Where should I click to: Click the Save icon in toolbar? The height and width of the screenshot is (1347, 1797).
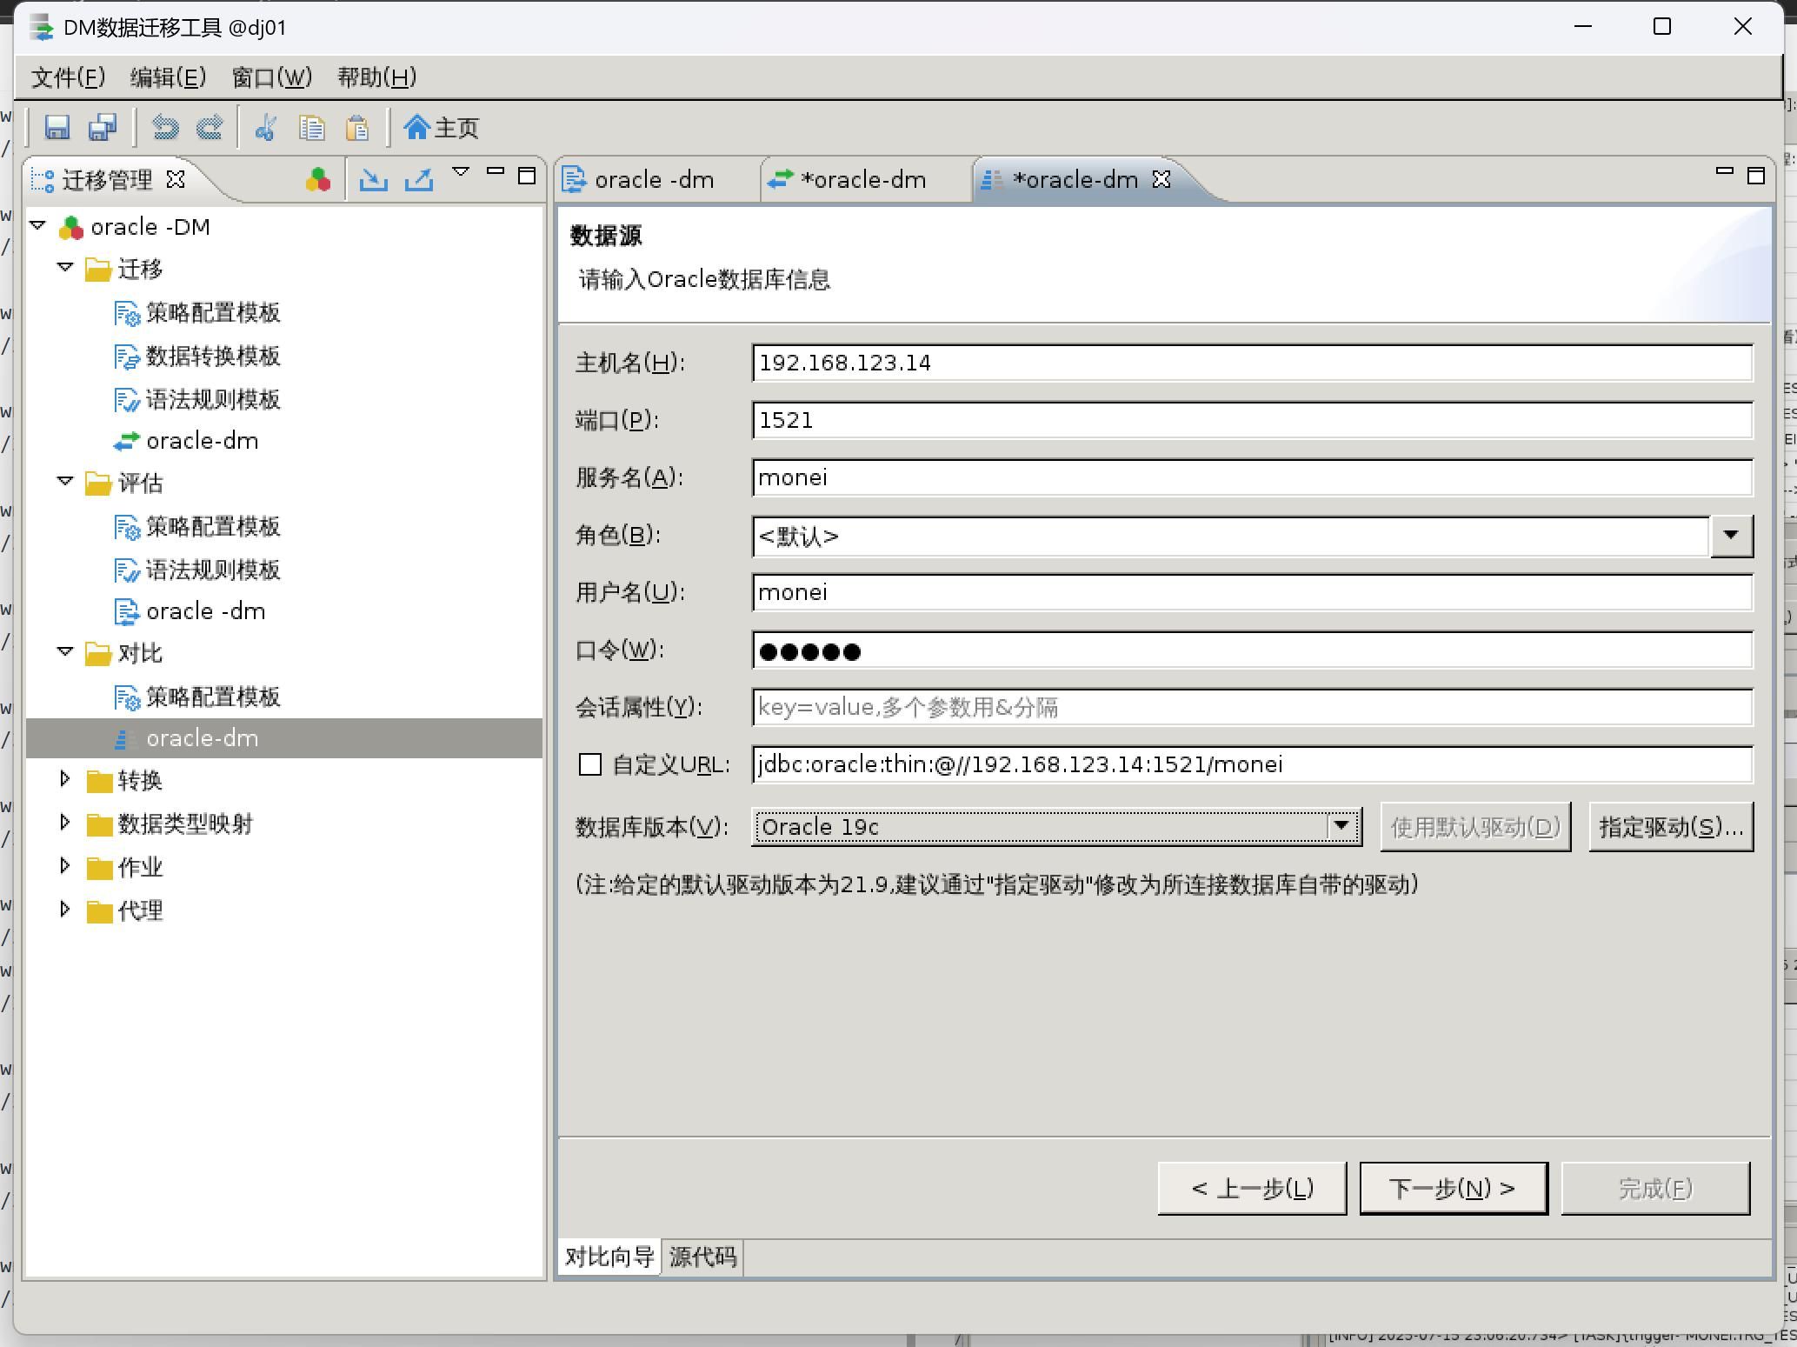click(x=57, y=128)
